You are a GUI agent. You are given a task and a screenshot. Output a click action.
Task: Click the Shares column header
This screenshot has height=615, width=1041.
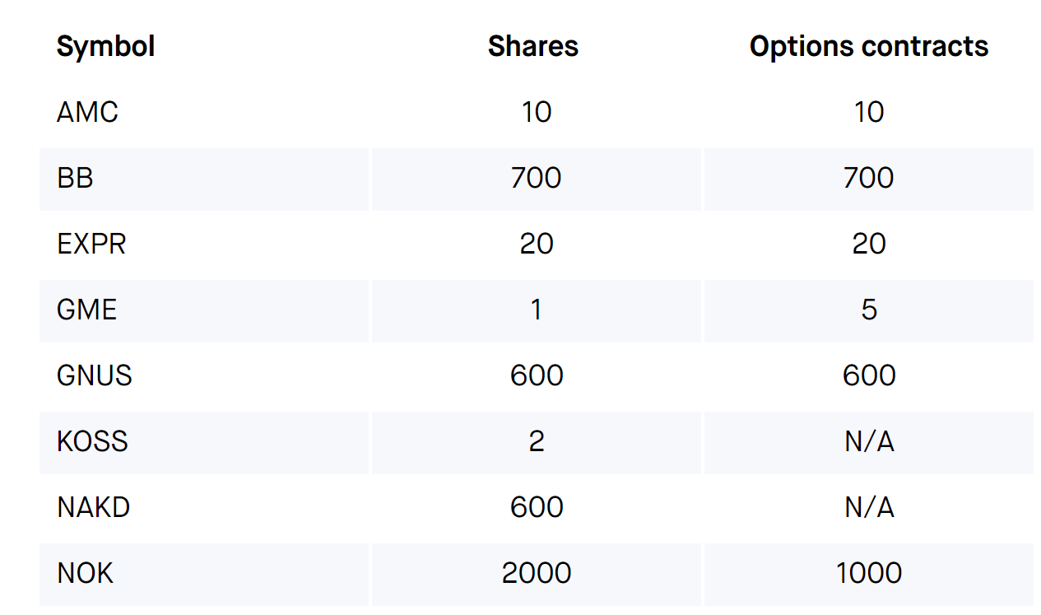(533, 46)
